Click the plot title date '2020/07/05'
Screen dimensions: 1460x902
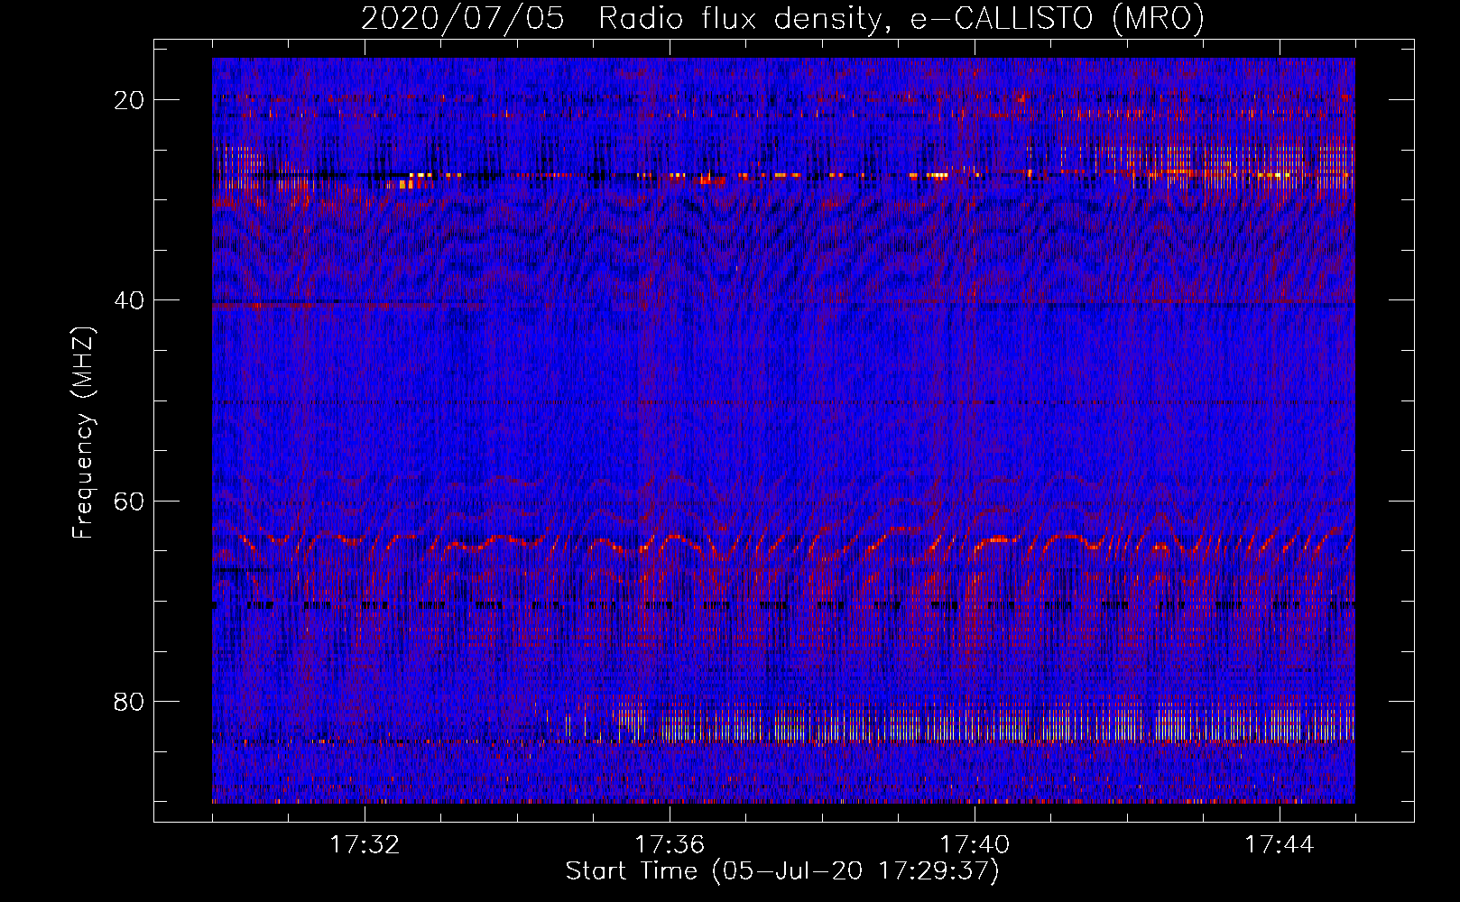463,18
